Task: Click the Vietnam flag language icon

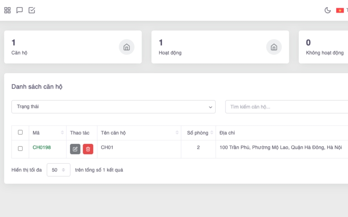Action: [340, 10]
